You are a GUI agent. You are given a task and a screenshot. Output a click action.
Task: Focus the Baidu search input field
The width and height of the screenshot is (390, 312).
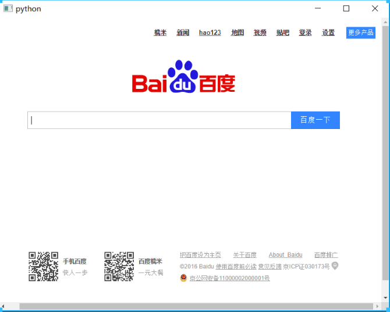[159, 120]
